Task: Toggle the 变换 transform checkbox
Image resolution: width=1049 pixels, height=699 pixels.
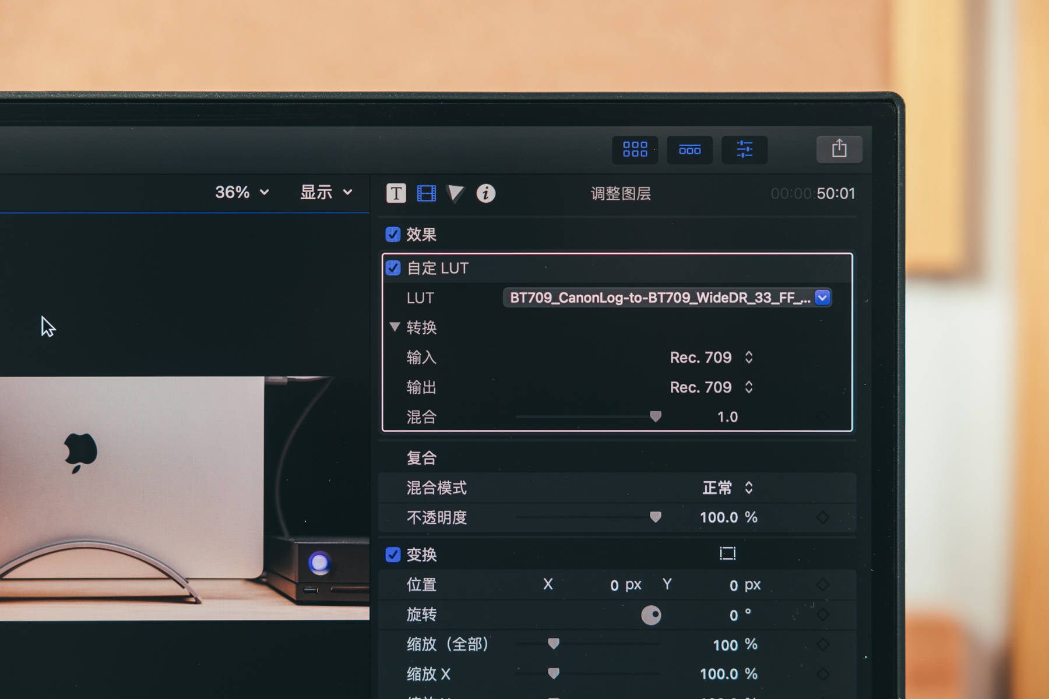Action: 393,554
